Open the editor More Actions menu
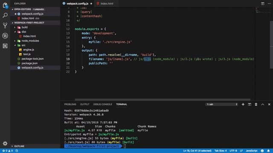This screenshot has width=273, height=153. coord(269,3)
